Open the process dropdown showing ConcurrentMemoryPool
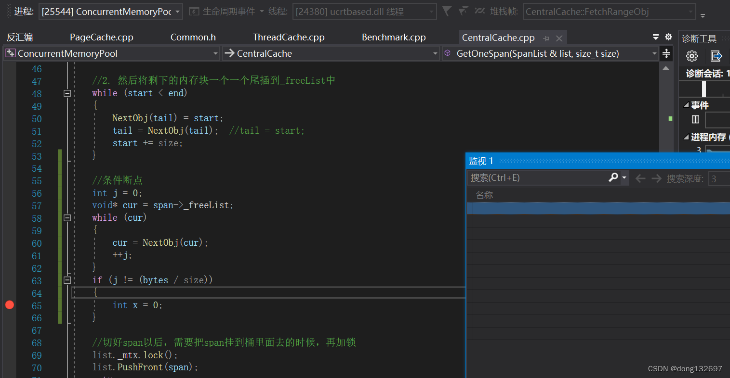The height and width of the screenshot is (378, 730). click(110, 11)
